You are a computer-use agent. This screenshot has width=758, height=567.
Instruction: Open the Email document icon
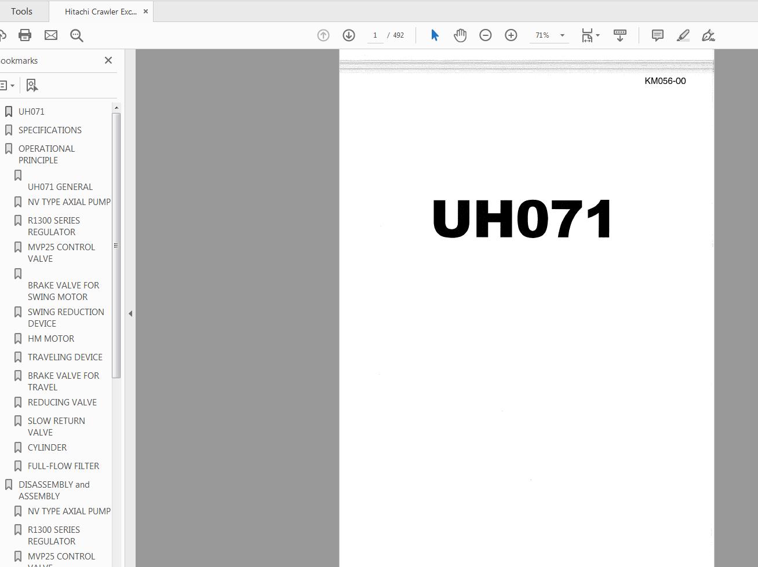pos(51,35)
